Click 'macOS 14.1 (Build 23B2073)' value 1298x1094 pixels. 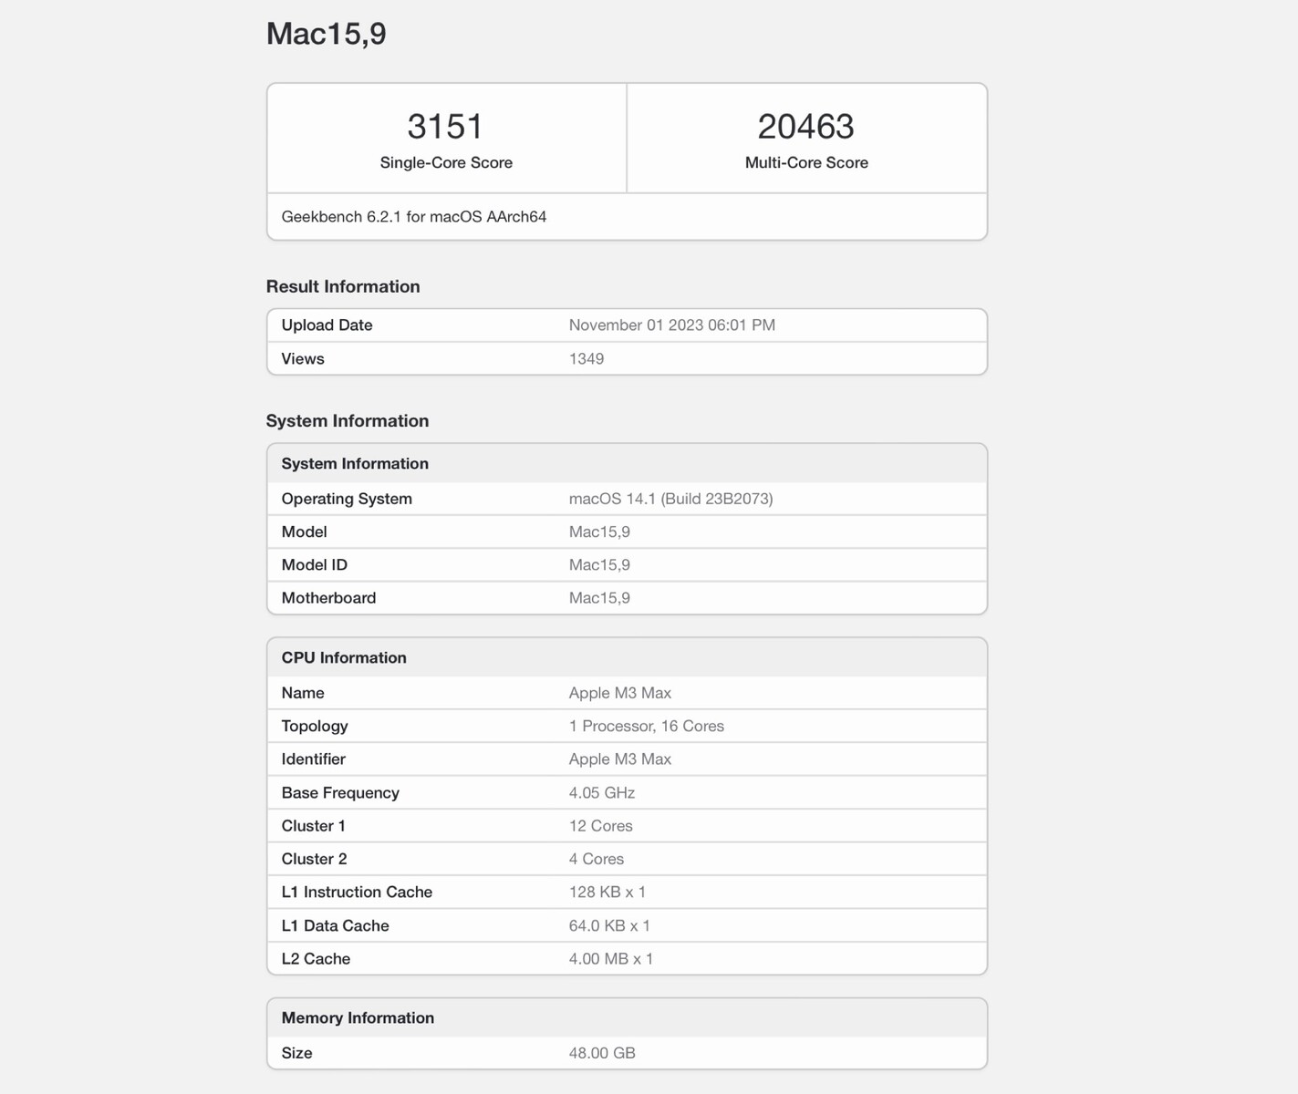[671, 499]
